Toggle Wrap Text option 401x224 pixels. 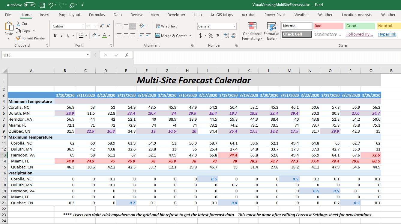click(x=166, y=26)
